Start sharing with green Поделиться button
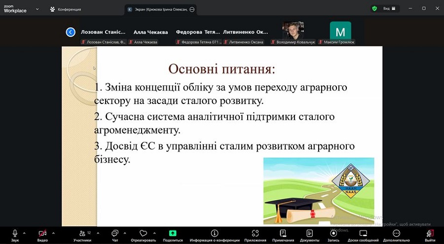This screenshot has height=244, width=444. coord(173,234)
